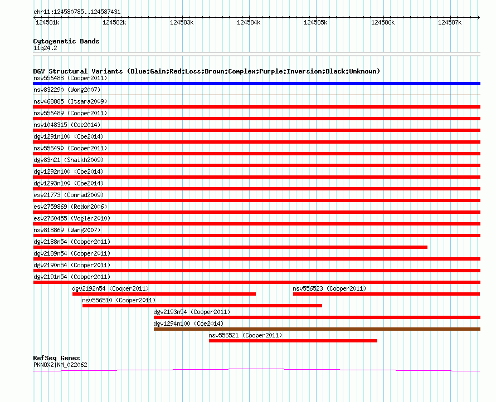Select the brown dgv1294n100 complex variant bar
Image resolution: width=496 pixels, height=402 pixels.
pyautogui.click(x=317, y=329)
